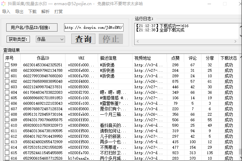Minimize the application window
242x161 pixels.
pyautogui.click(x=209, y=4)
